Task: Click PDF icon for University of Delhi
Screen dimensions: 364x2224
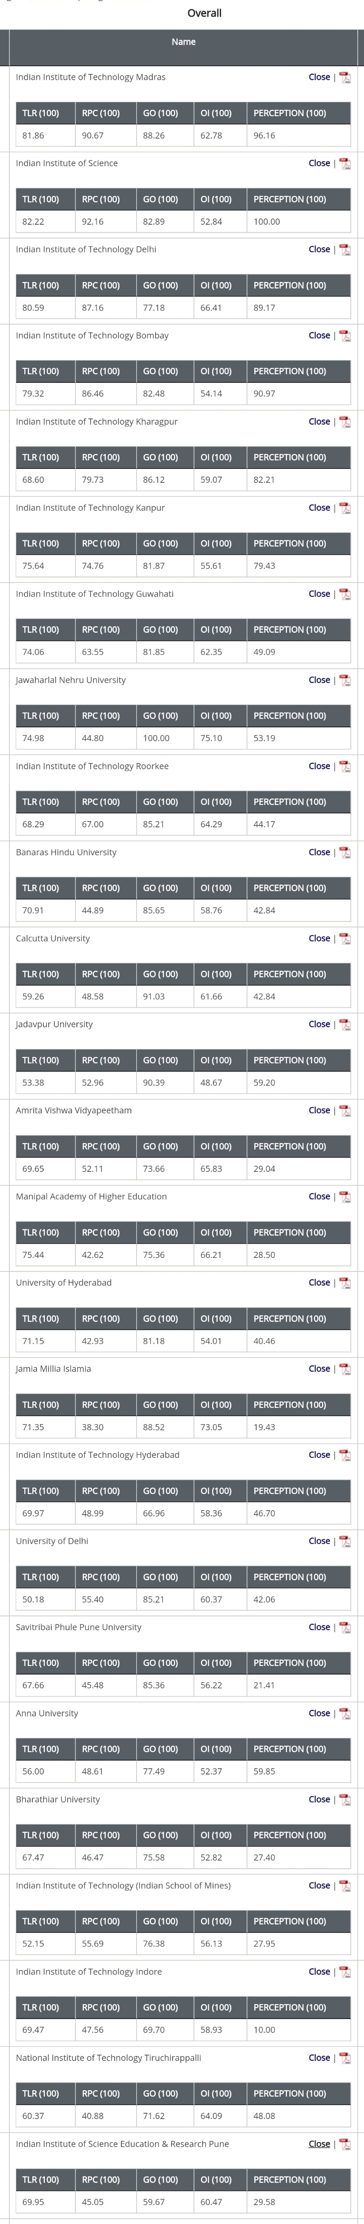Action: coord(344,1541)
